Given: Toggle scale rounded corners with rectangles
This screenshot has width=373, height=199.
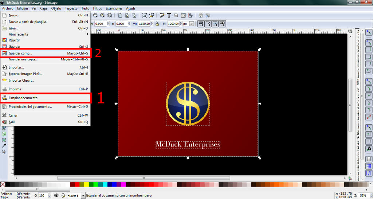Looking at the screenshot, I should click(x=208, y=24).
